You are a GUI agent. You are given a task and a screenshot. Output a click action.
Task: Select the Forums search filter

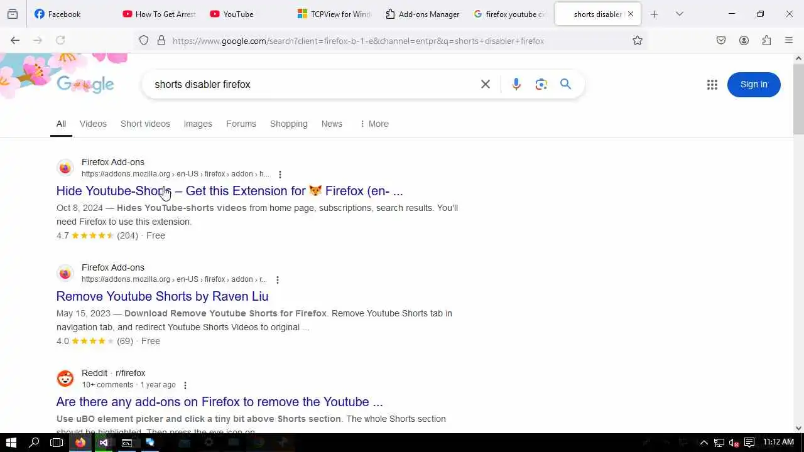pyautogui.click(x=241, y=124)
